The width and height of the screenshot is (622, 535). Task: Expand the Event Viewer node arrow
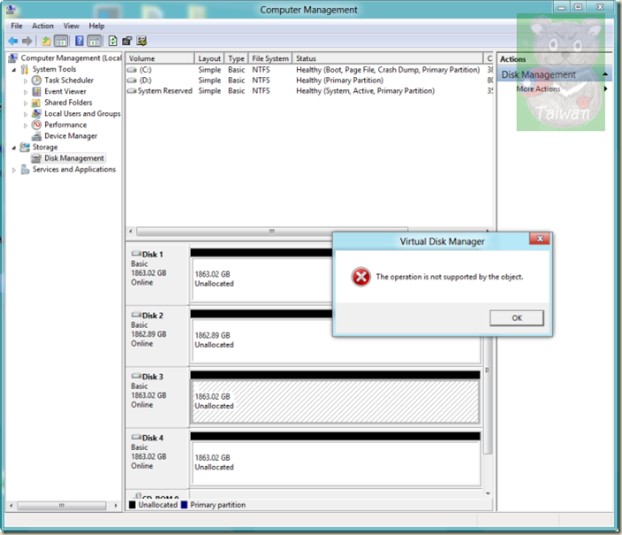point(26,92)
